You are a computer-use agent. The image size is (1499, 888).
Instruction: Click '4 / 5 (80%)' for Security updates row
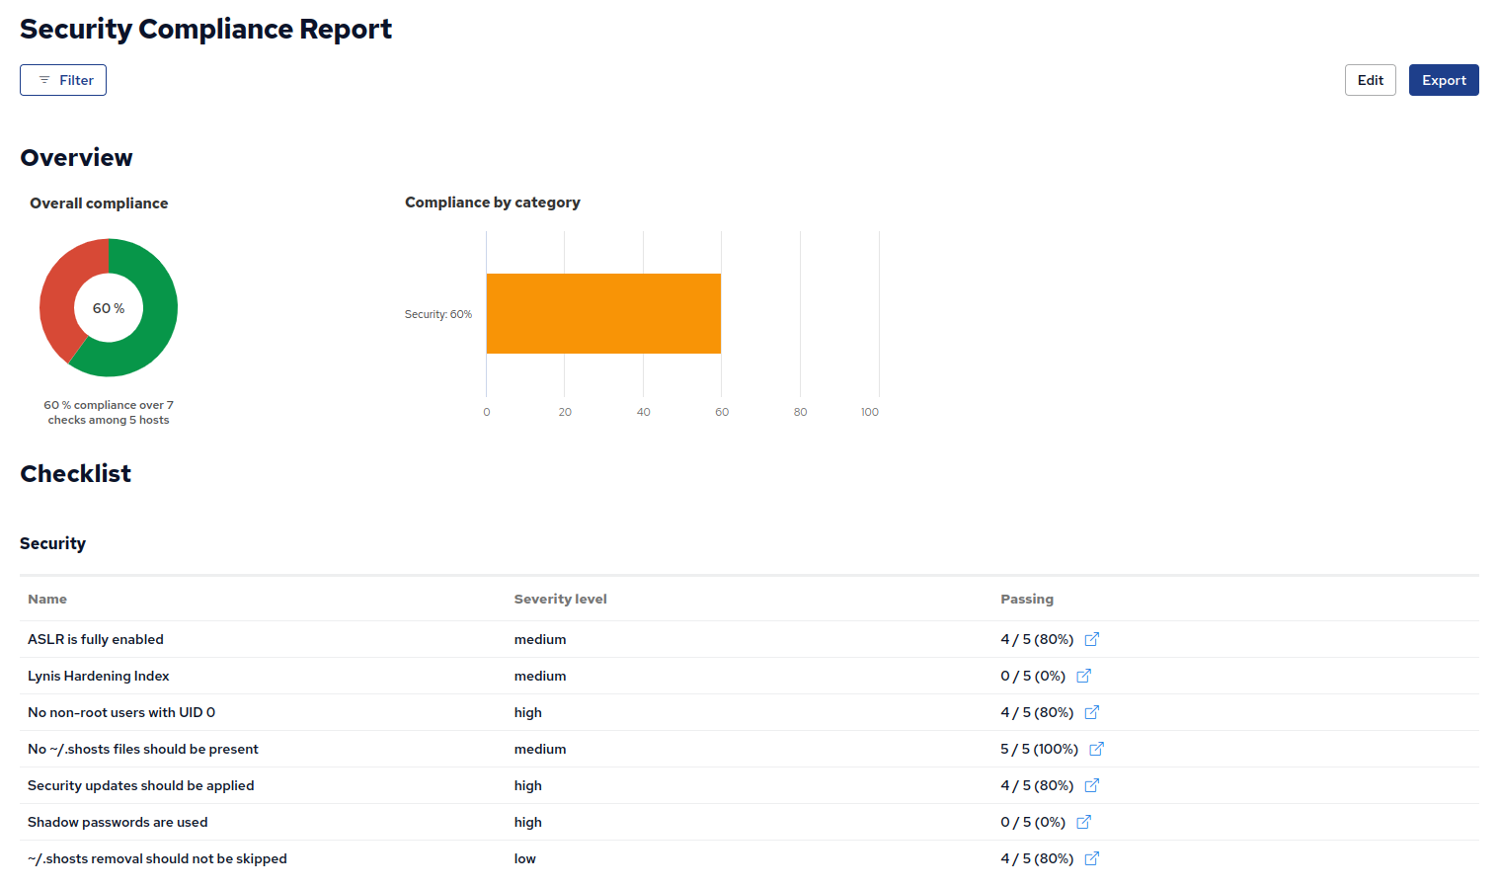click(1037, 785)
